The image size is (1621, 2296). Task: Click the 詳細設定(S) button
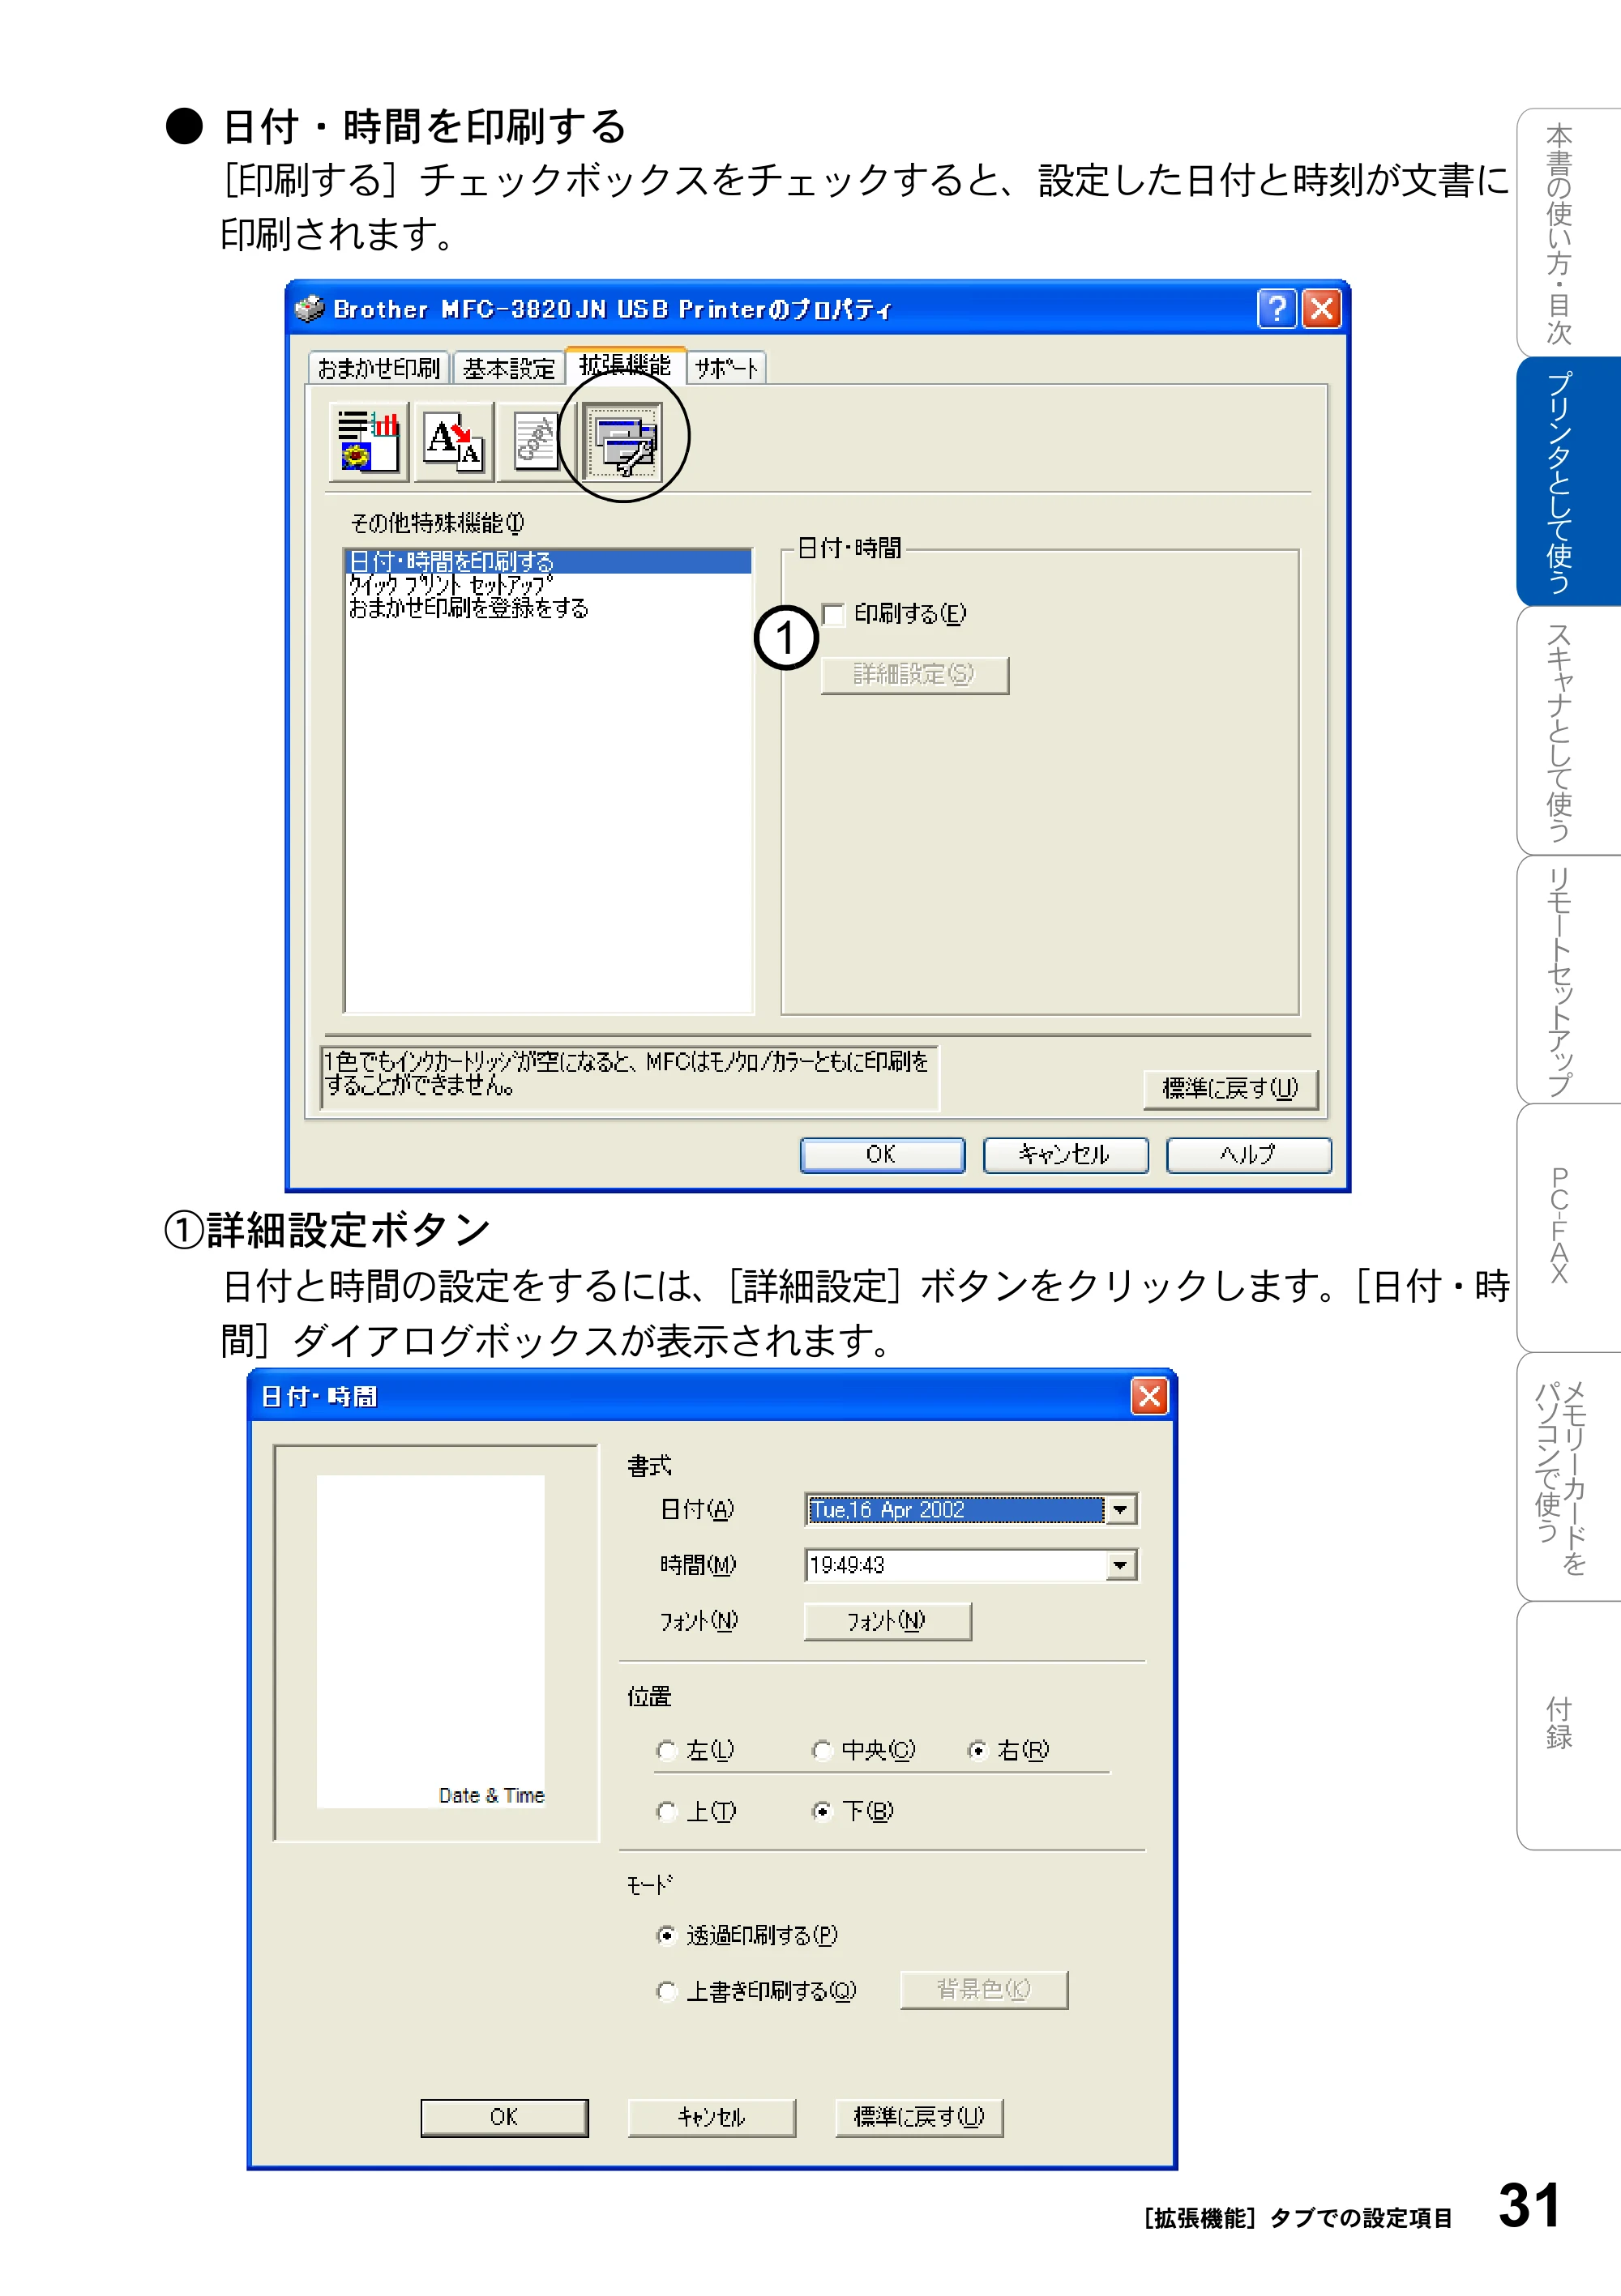(x=914, y=675)
